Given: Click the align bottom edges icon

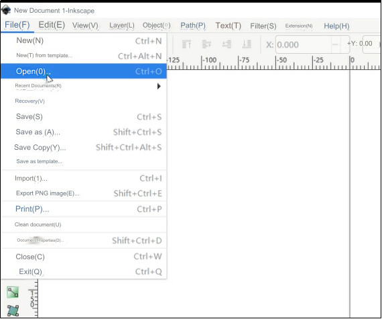Looking at the screenshot, I should pyautogui.click(x=247, y=44).
